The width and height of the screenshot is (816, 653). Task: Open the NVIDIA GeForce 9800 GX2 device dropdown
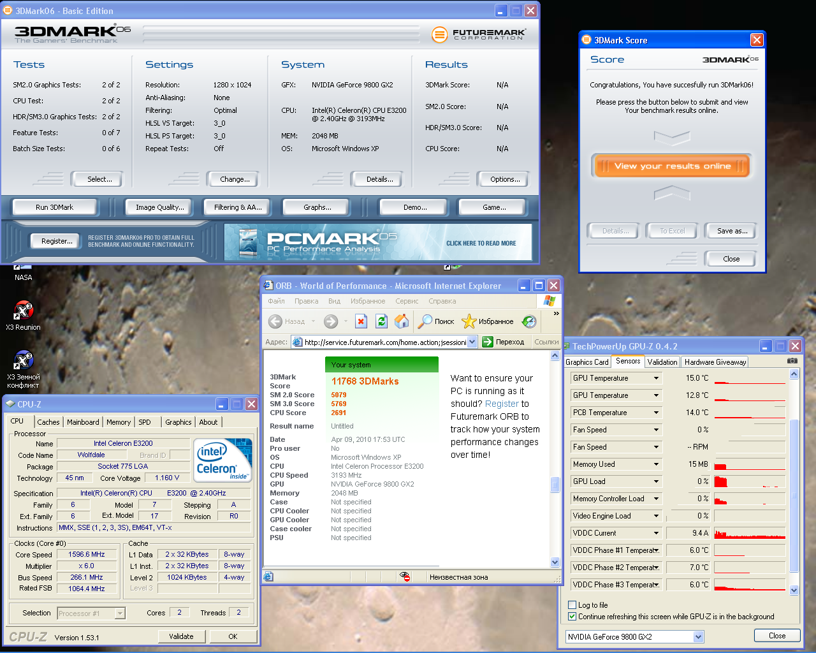tap(698, 636)
